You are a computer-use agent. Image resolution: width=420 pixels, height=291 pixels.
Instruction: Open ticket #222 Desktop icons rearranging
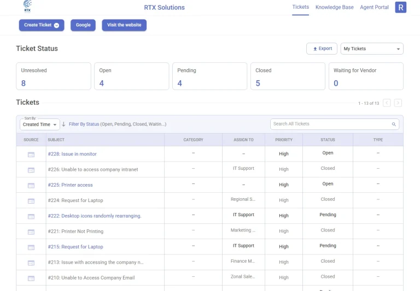pyautogui.click(x=95, y=216)
